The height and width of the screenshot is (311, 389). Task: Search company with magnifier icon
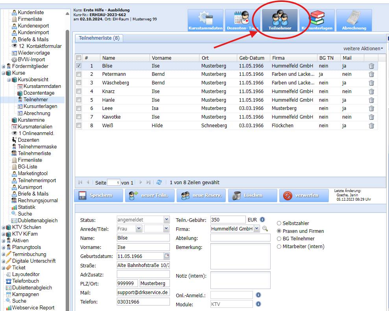pos(265,229)
